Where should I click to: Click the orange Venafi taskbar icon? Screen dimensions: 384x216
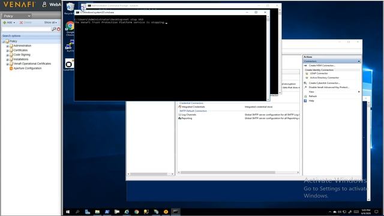(166, 212)
